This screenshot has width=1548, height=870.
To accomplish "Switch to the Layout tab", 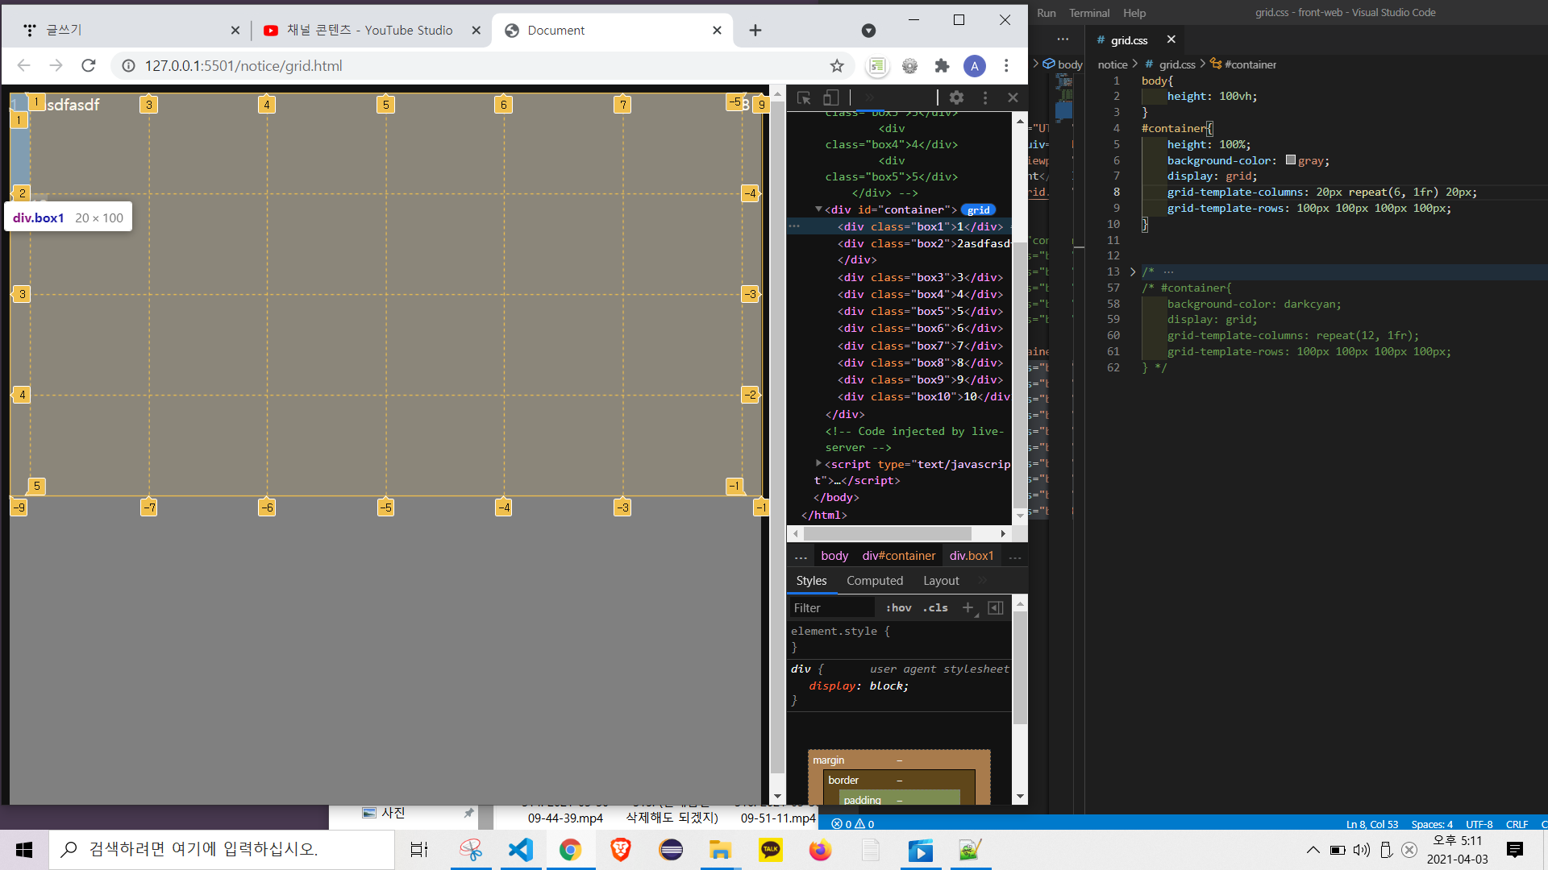I will tap(941, 581).
